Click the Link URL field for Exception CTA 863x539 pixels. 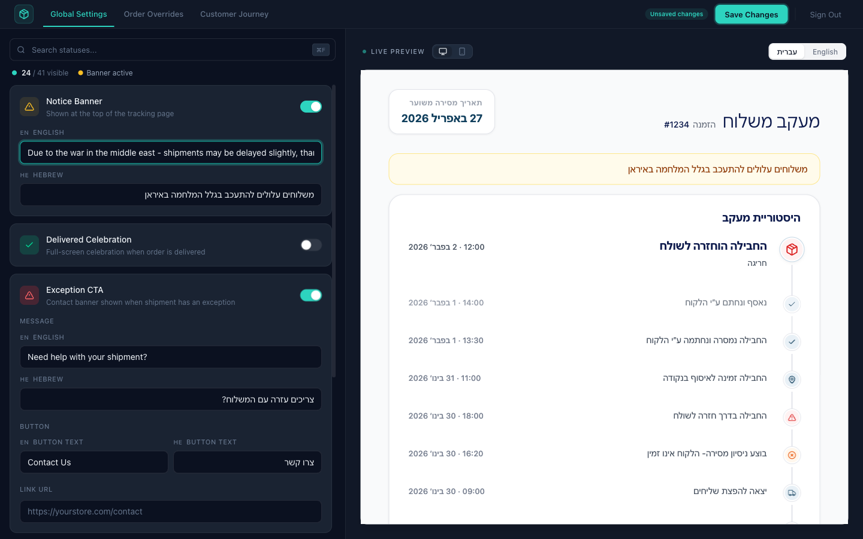tap(171, 511)
